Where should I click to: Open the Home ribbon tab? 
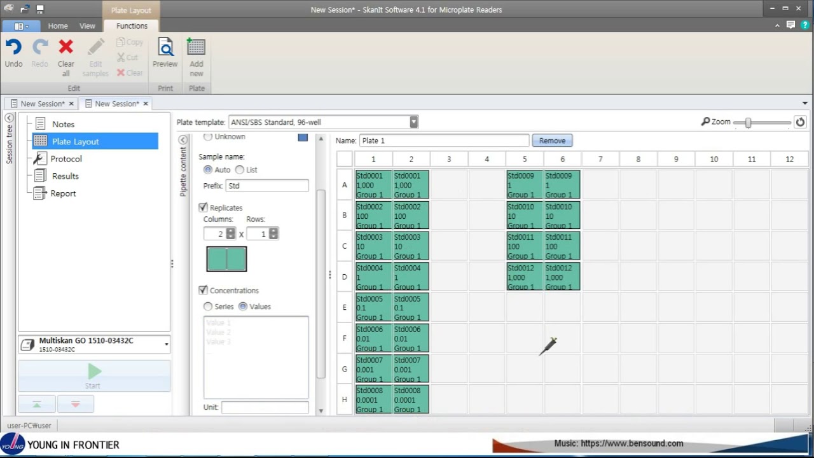click(x=58, y=26)
